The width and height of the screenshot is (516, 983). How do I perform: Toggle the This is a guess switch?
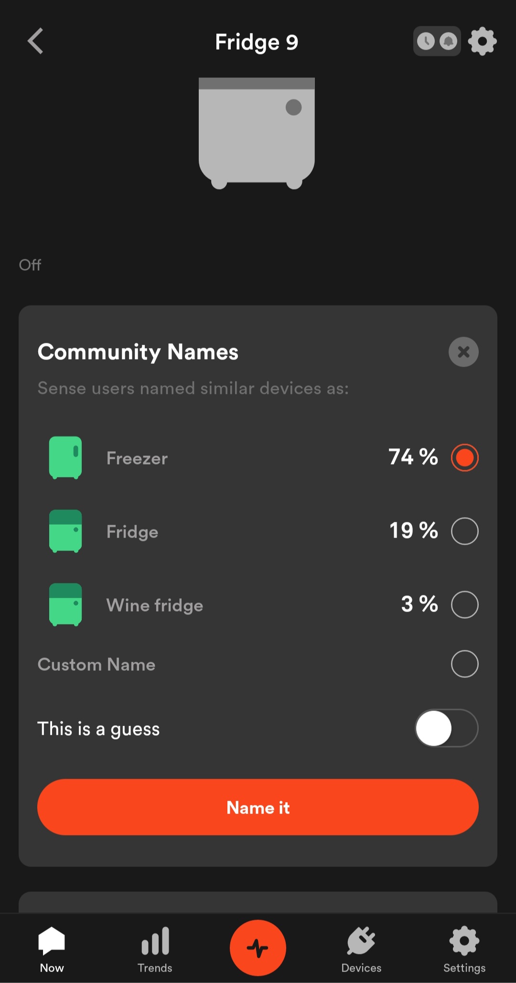pos(446,728)
